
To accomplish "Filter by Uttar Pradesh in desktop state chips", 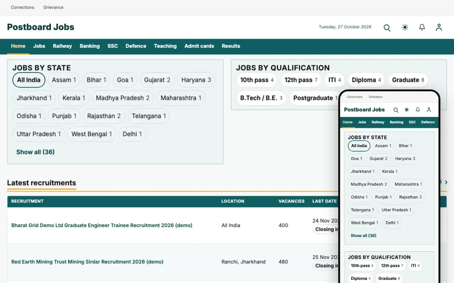I will (x=39, y=134).
